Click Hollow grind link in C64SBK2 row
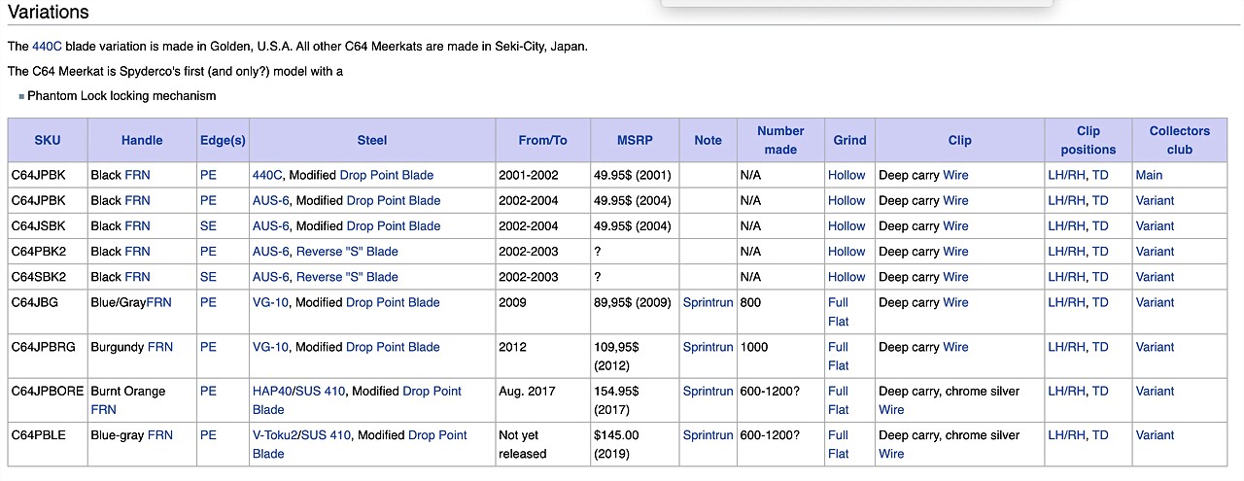1244x481 pixels. click(847, 277)
